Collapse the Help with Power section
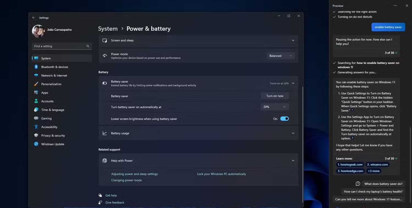412x208 pixels. (x=293, y=161)
